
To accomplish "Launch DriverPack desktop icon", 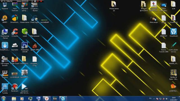I will coord(15,19).
